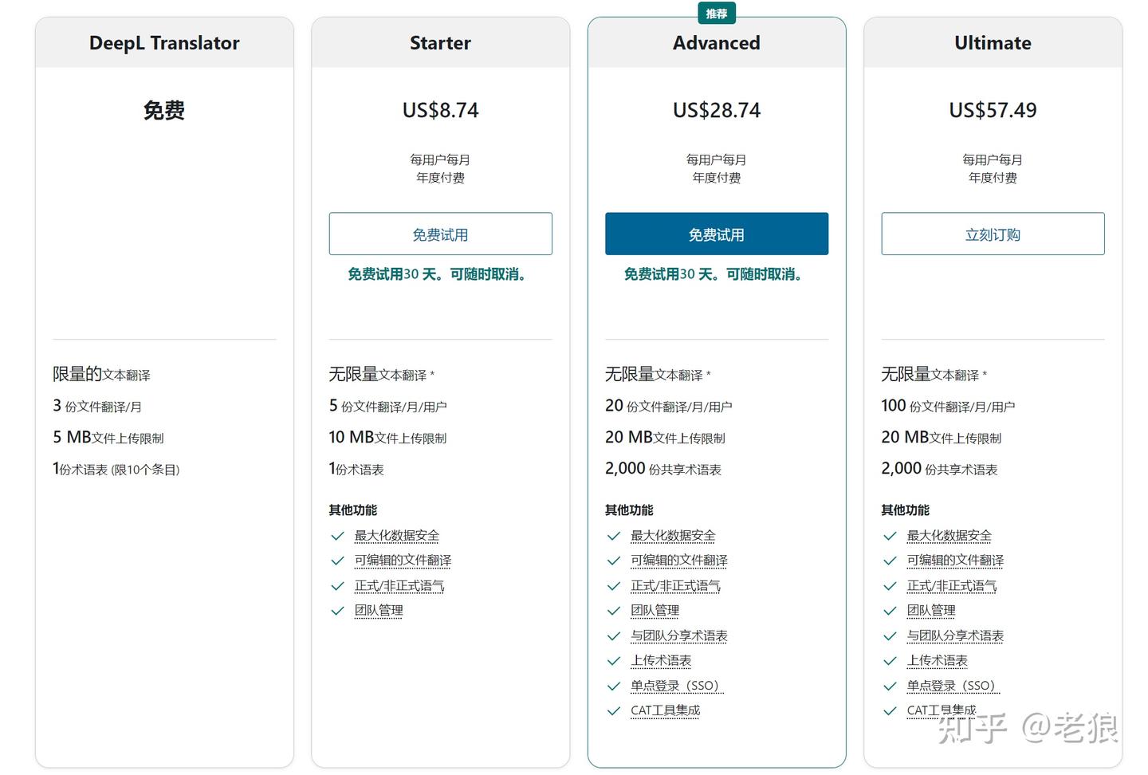Click Advanced's 免费试用30 天。可随时取消。 note
1148x775 pixels.
tap(714, 274)
